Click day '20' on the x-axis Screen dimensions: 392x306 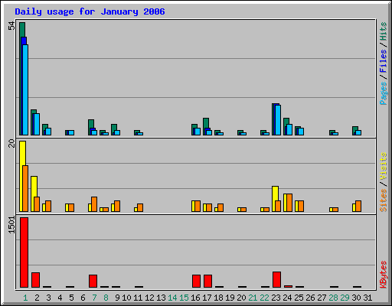click(241, 298)
